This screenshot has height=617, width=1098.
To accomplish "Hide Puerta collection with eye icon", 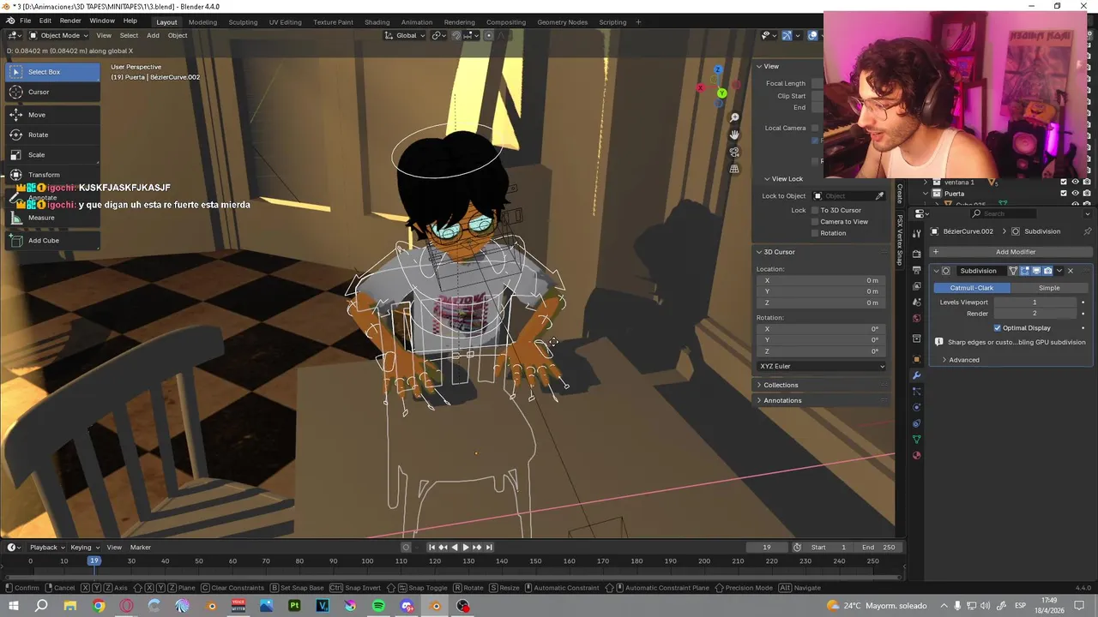I will tap(1075, 194).
